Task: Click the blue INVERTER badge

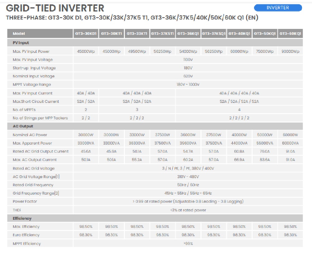Action: click(x=278, y=8)
